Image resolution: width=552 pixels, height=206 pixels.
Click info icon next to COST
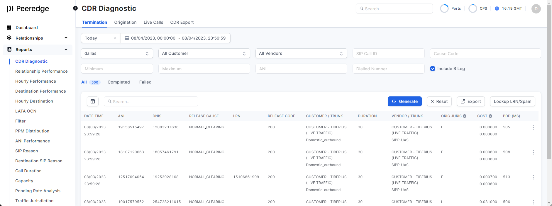coord(490,116)
